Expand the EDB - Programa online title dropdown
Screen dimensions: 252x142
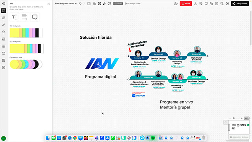[x=76, y=4]
